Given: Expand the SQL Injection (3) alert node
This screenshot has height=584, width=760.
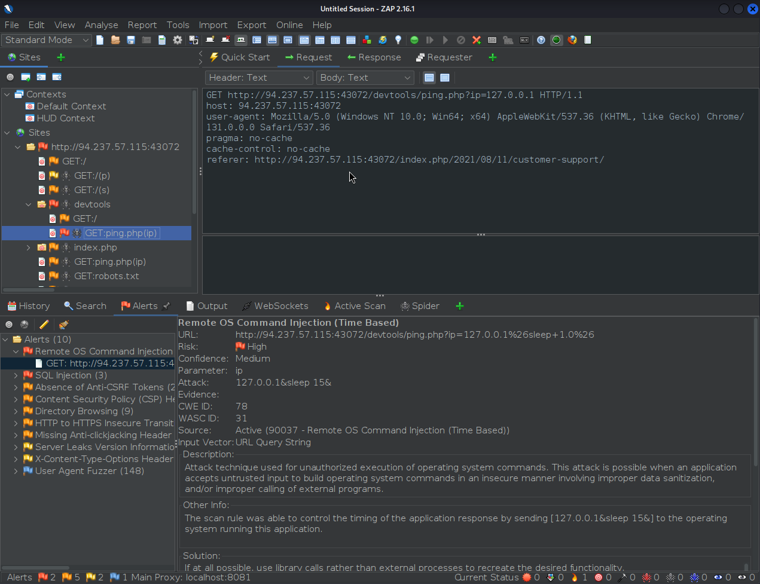Looking at the screenshot, I should coord(16,375).
